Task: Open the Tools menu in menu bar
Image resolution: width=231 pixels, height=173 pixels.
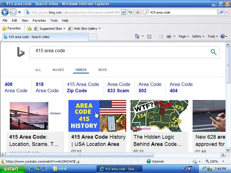Action: pyautogui.click(x=54, y=20)
